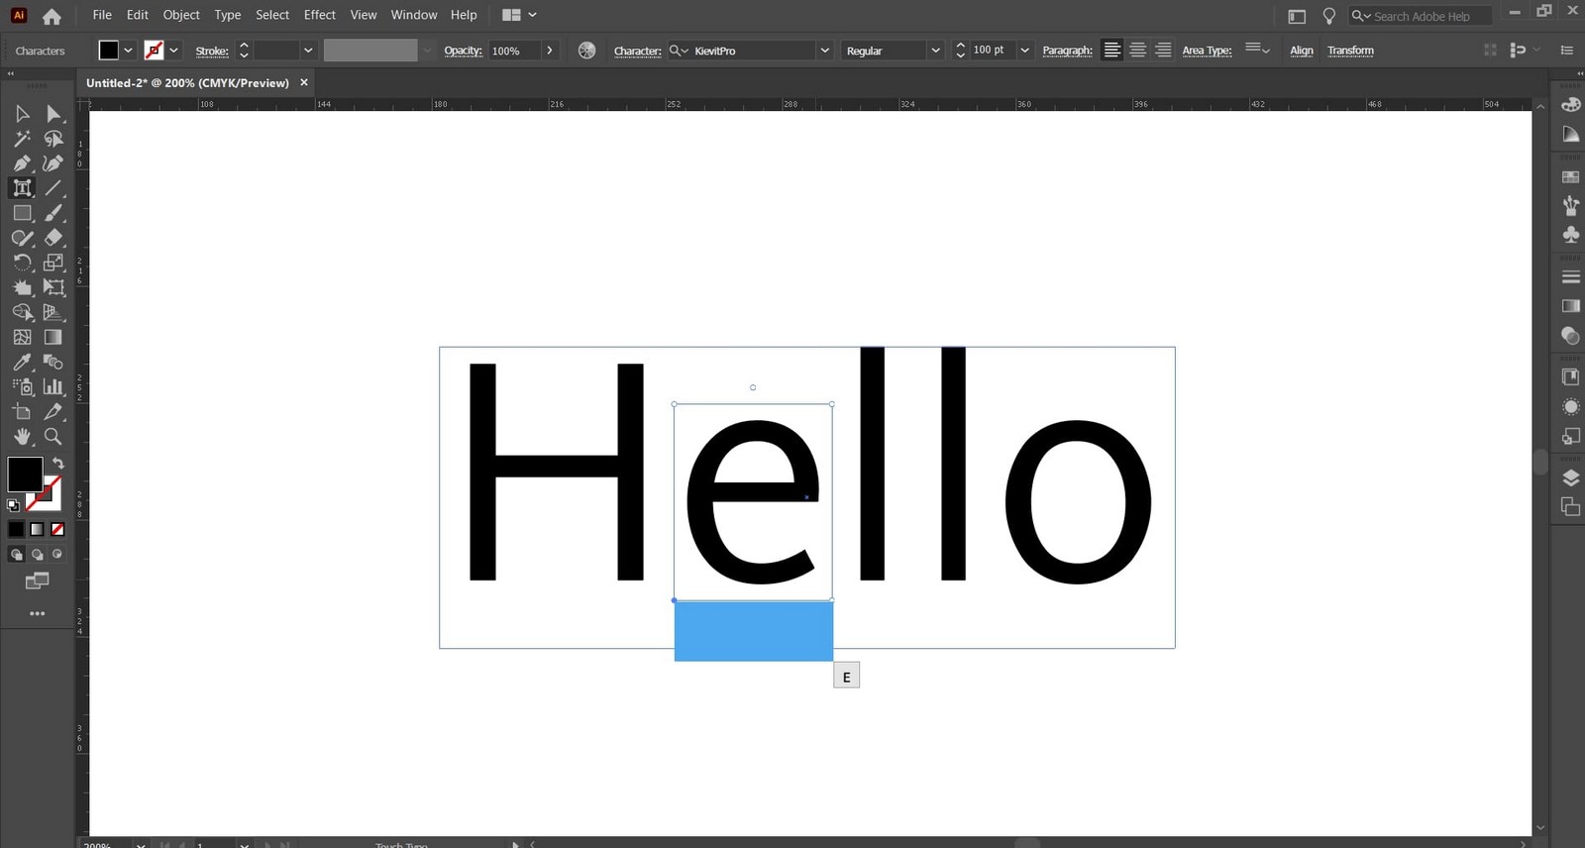1585x848 pixels.
Task: Select the Symbol Sprayer tool
Action: pos(22,386)
